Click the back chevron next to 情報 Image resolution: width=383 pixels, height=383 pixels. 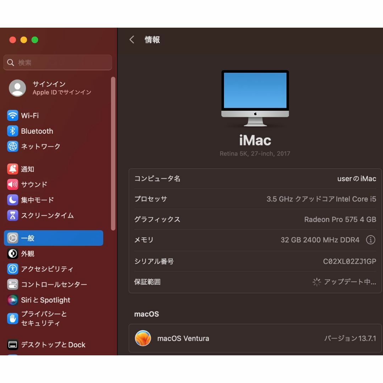click(132, 40)
